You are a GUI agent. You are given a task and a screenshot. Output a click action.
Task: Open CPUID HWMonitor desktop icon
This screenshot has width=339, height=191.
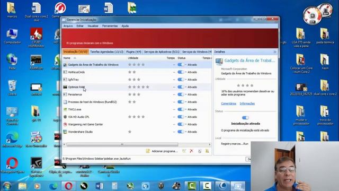(36, 38)
